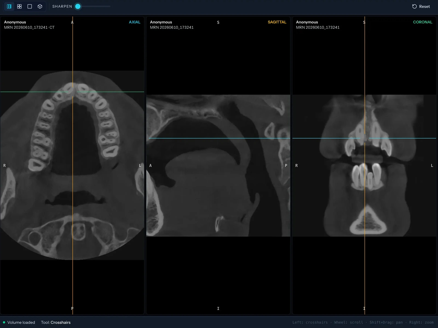The width and height of the screenshot is (438, 328).
Task: Click the mandible triangle in coronal image
Action: pos(368,221)
